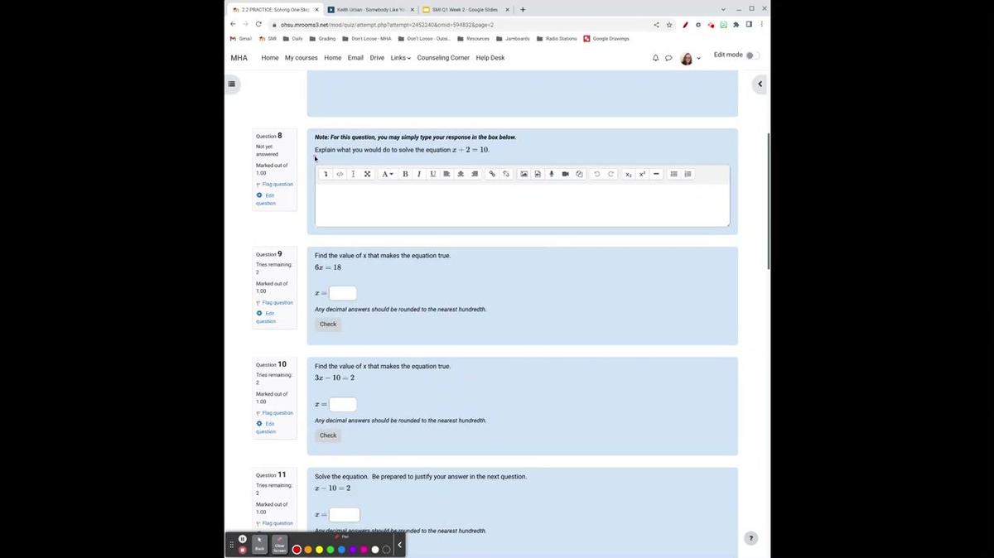
Task: Click the italic formatting icon
Action: [x=419, y=174]
